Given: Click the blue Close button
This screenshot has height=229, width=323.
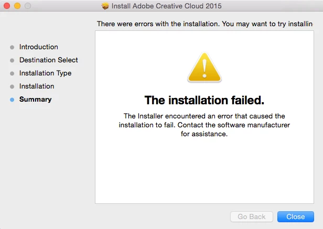Looking at the screenshot, I should tap(296, 216).
